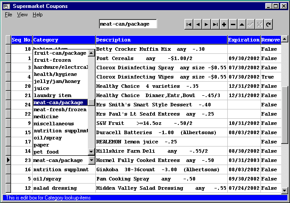Open category dropdown arrow in row 23
Viewport: 290px width, 203px height.
[92, 160]
